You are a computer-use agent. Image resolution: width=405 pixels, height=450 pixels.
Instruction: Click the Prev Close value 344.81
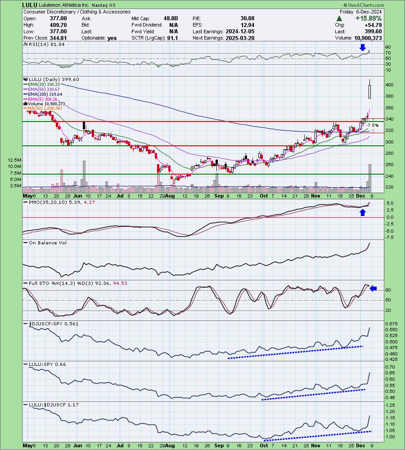tap(58, 38)
